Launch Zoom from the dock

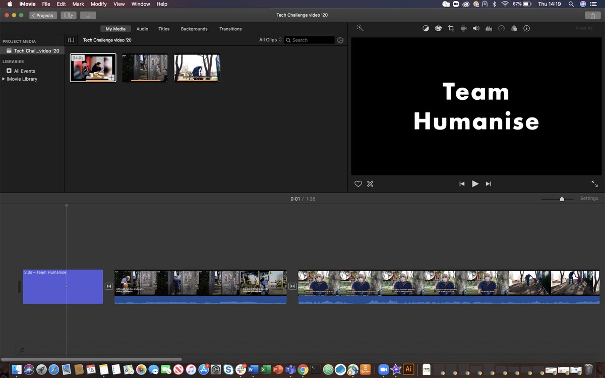[x=384, y=369]
